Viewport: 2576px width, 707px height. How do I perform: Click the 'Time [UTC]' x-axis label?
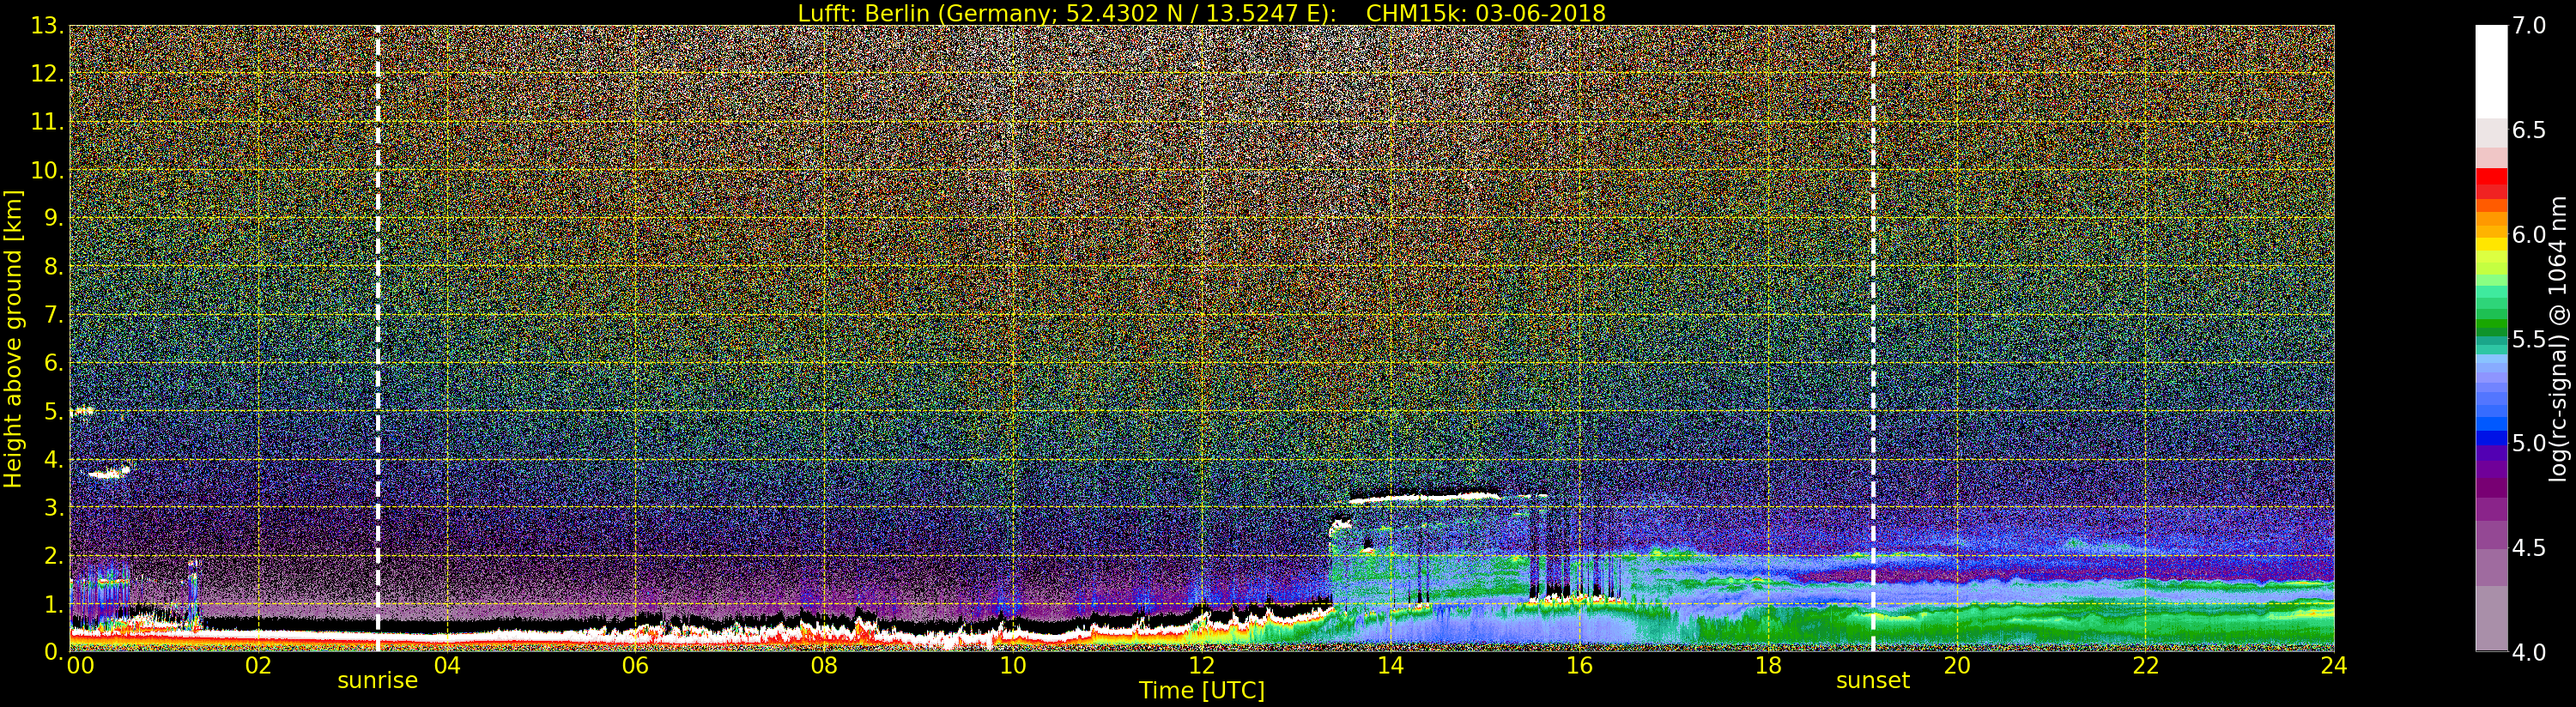click(x=1201, y=691)
